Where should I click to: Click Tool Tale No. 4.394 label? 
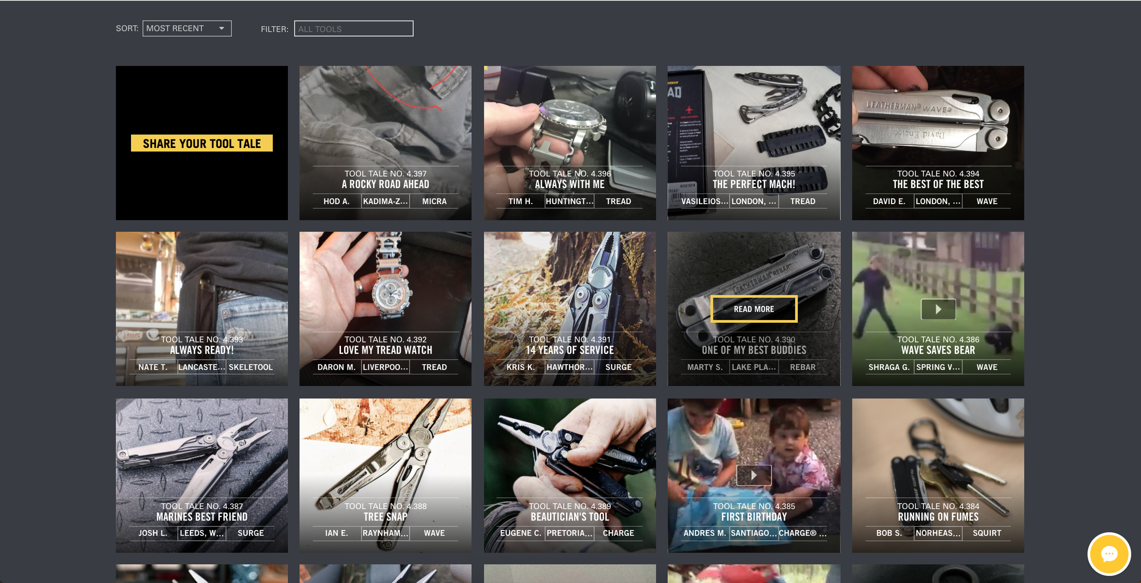(x=938, y=173)
